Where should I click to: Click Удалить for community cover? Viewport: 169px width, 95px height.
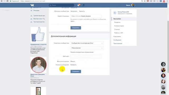click(82, 11)
